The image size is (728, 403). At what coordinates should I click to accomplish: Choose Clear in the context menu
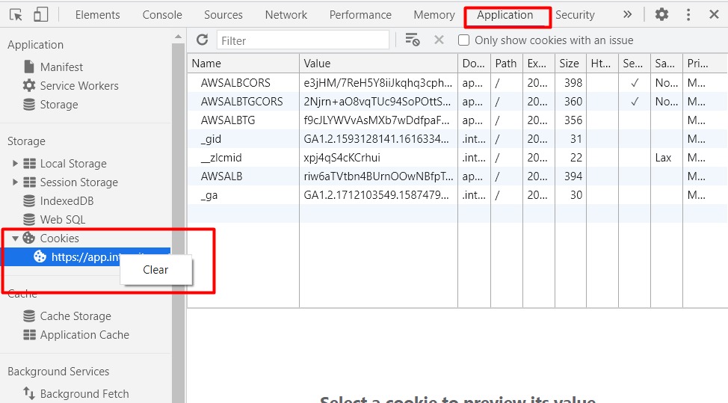[x=155, y=270]
